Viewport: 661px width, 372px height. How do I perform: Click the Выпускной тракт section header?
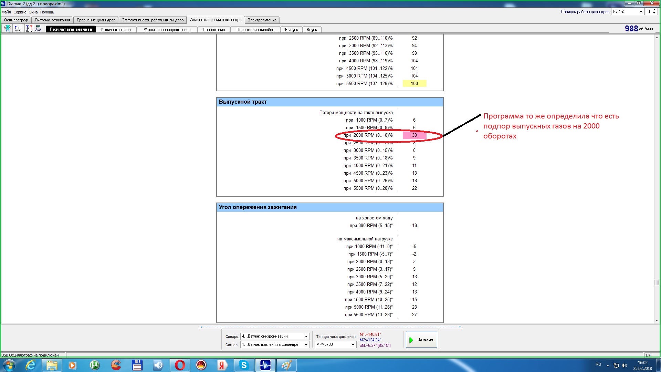(x=330, y=102)
